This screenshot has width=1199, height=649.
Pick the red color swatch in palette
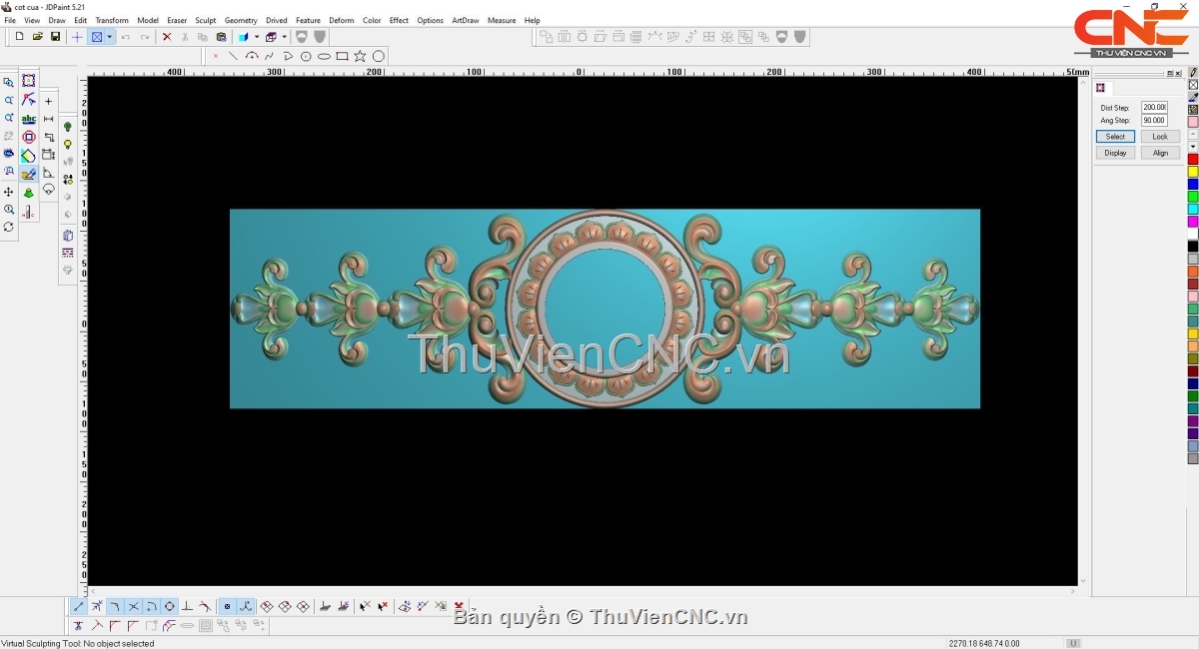1192,159
